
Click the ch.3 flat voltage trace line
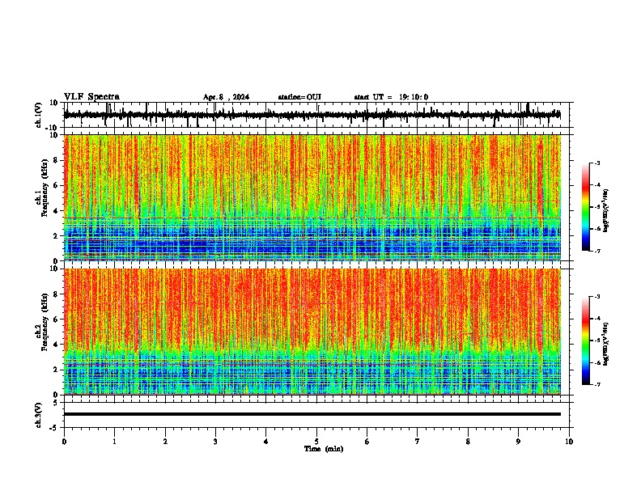[x=312, y=414]
